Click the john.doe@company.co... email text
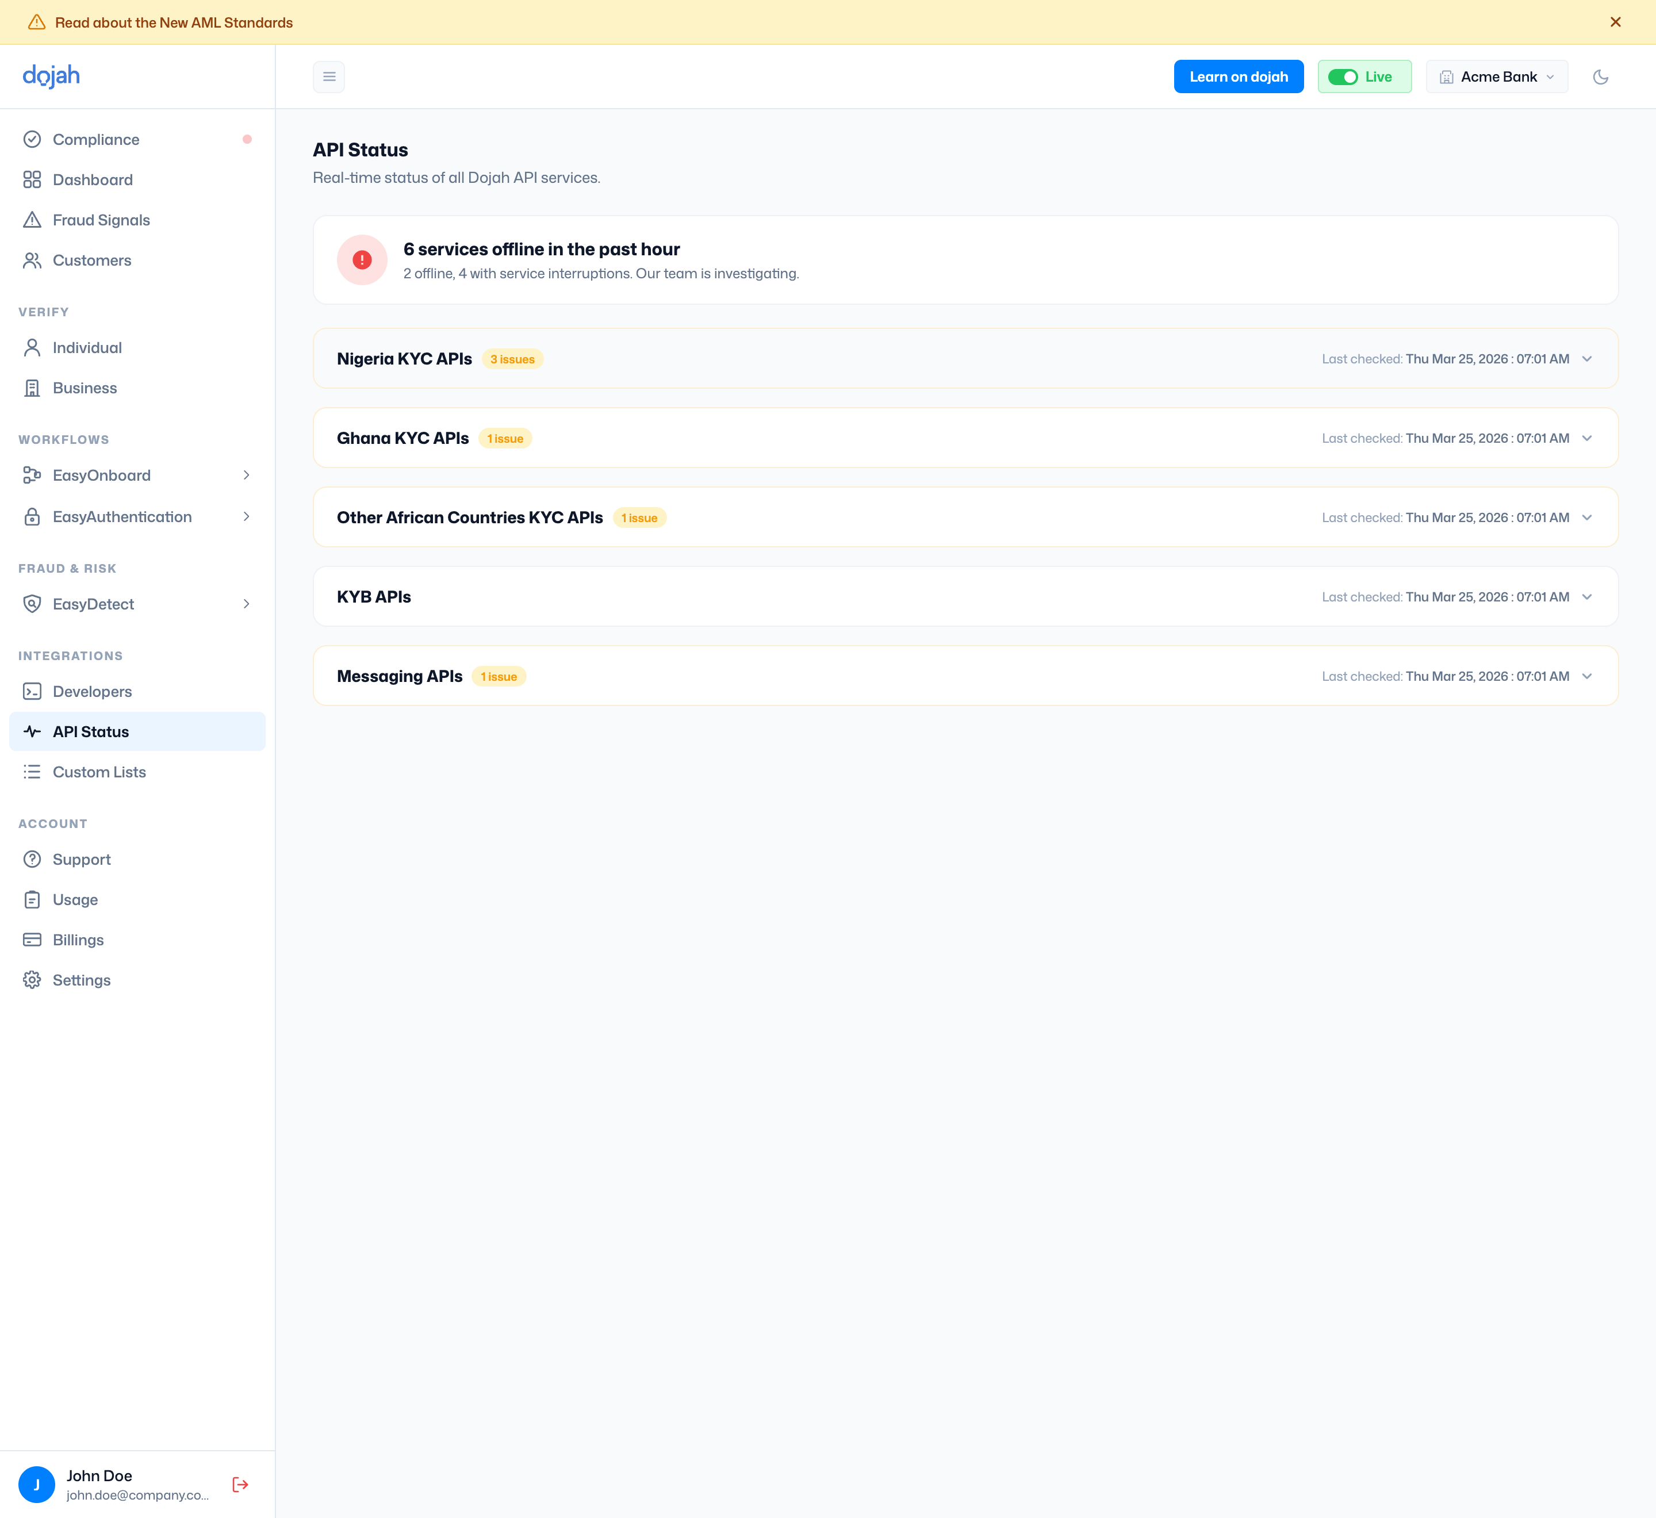1656x1518 pixels. click(x=138, y=1495)
